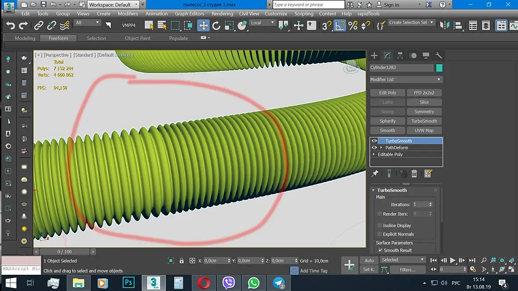Open the Local coordinate system dropdown
The height and width of the screenshot is (291, 518).
(x=262, y=23)
